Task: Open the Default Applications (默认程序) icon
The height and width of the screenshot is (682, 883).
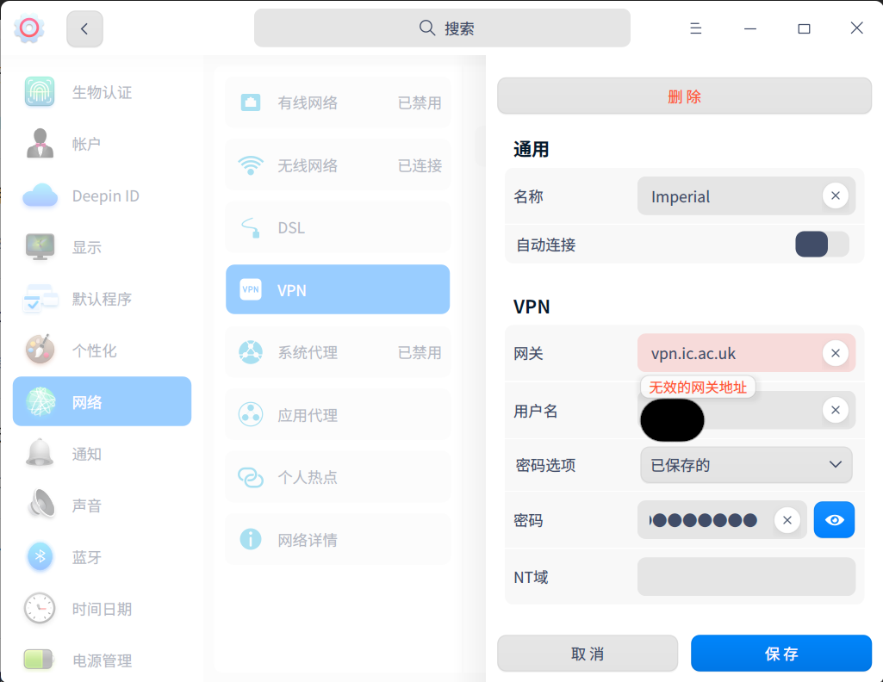Action: tap(40, 298)
